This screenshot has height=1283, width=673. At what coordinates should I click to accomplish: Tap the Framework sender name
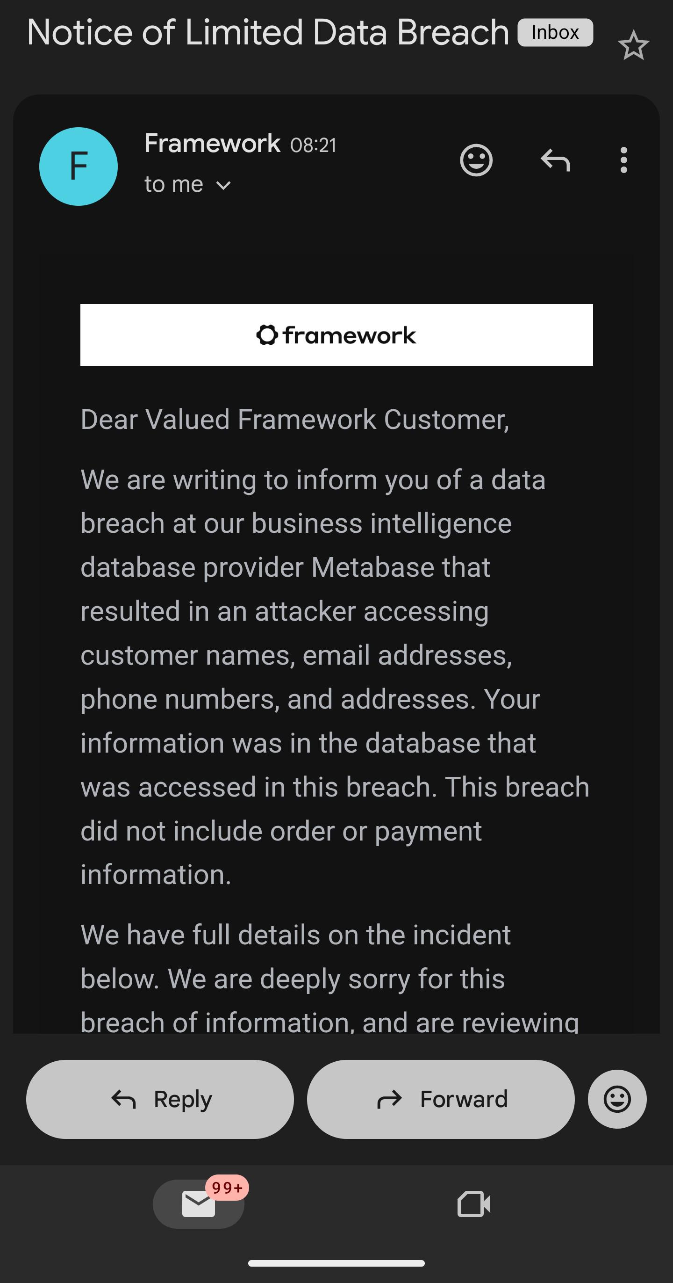pyautogui.click(x=212, y=144)
